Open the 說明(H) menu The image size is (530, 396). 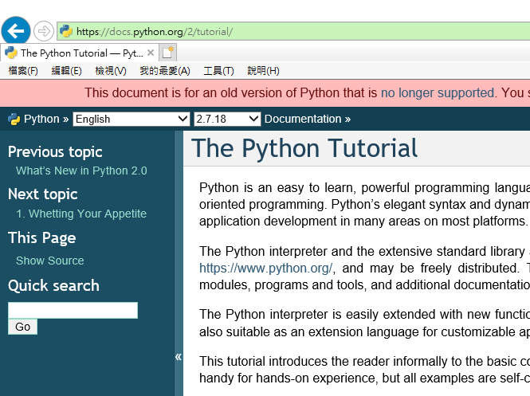pyautogui.click(x=263, y=71)
